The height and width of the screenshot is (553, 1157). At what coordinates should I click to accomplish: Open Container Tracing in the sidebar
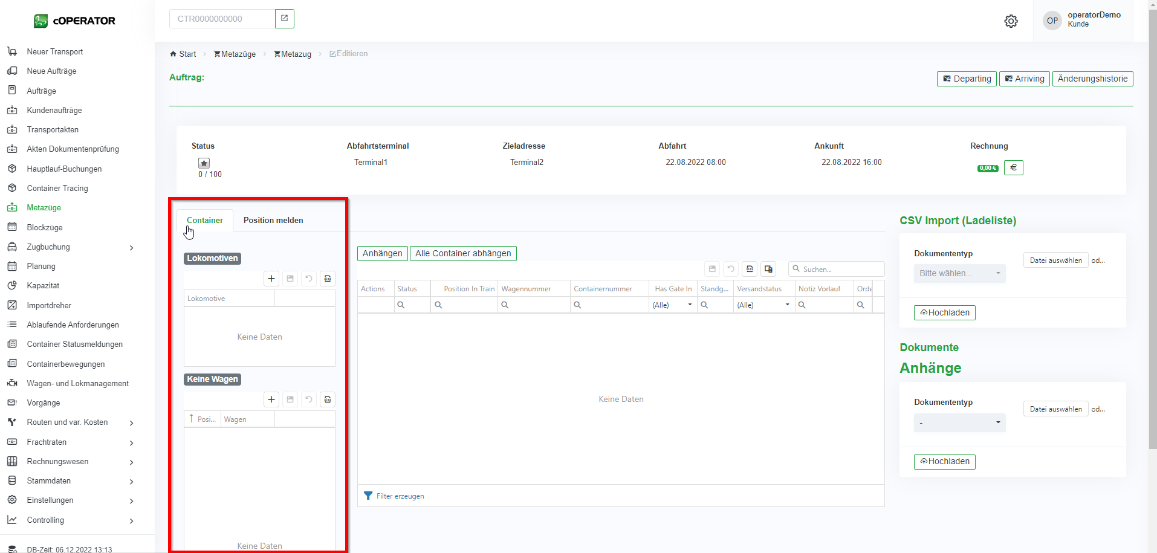57,189
